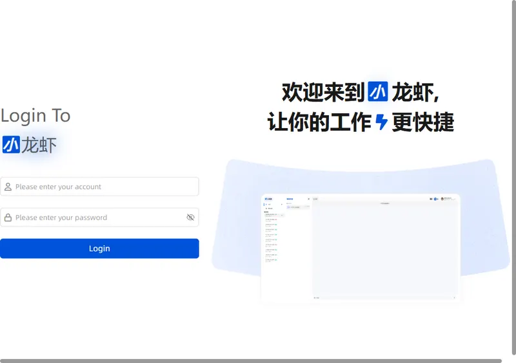Viewport: 516px width, 363px height.
Task: Click the '让你的工作' headline text
Action: click(x=319, y=122)
